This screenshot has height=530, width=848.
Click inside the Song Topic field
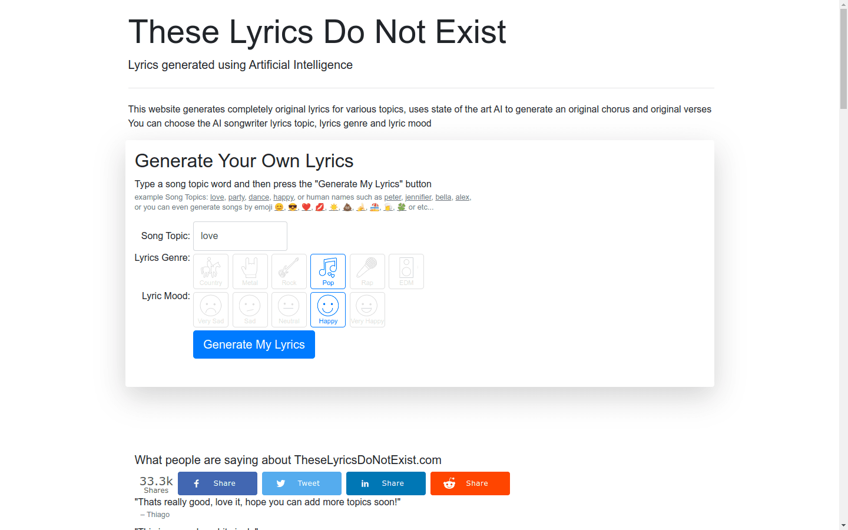coord(240,236)
